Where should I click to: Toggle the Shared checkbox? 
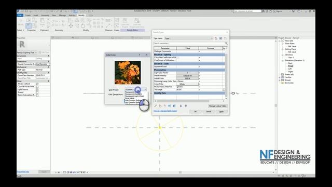click(x=37, y=92)
